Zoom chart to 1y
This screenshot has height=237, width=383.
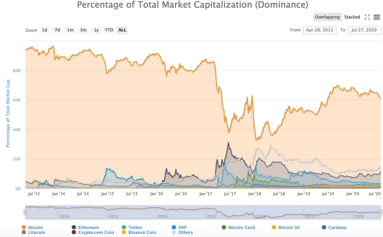click(96, 30)
